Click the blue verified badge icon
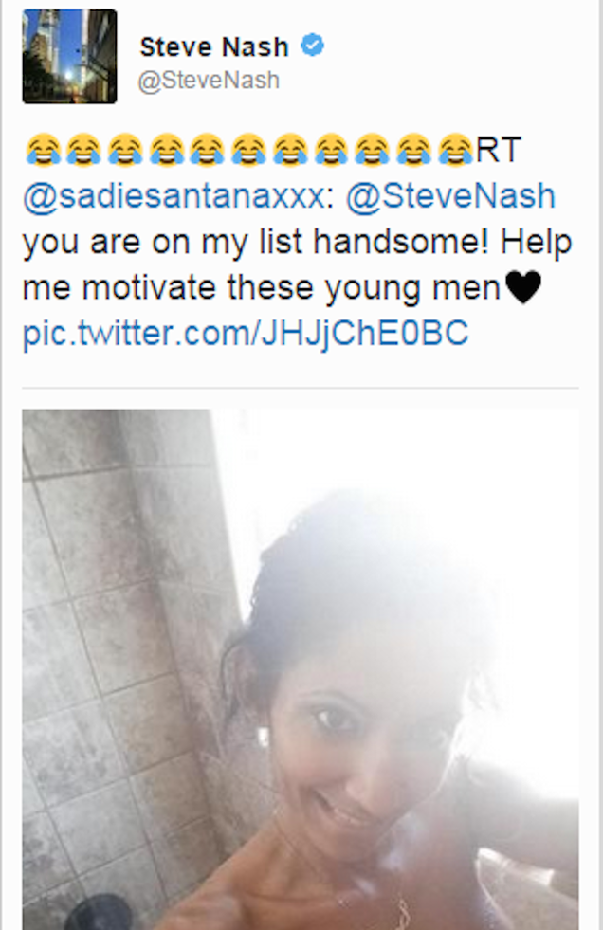Viewport: 603px width, 930px height. [313, 46]
